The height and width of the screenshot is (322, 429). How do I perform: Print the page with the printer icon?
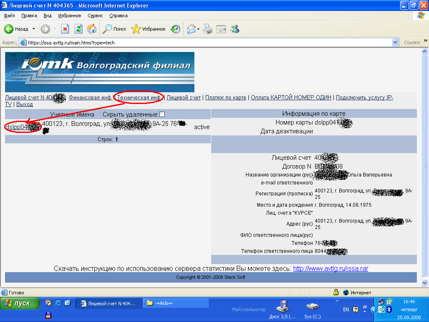[208, 29]
